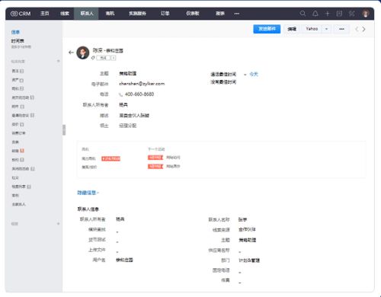Switch to the 联系人 tab in navigation
Screen dimensions: 381x297
point(87,14)
